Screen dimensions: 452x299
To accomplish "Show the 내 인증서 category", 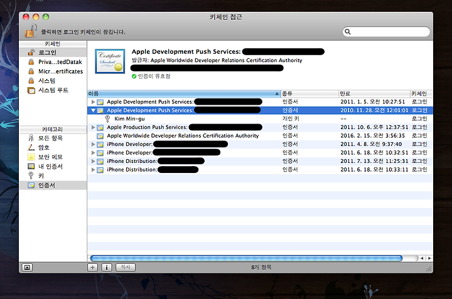I will (x=53, y=166).
